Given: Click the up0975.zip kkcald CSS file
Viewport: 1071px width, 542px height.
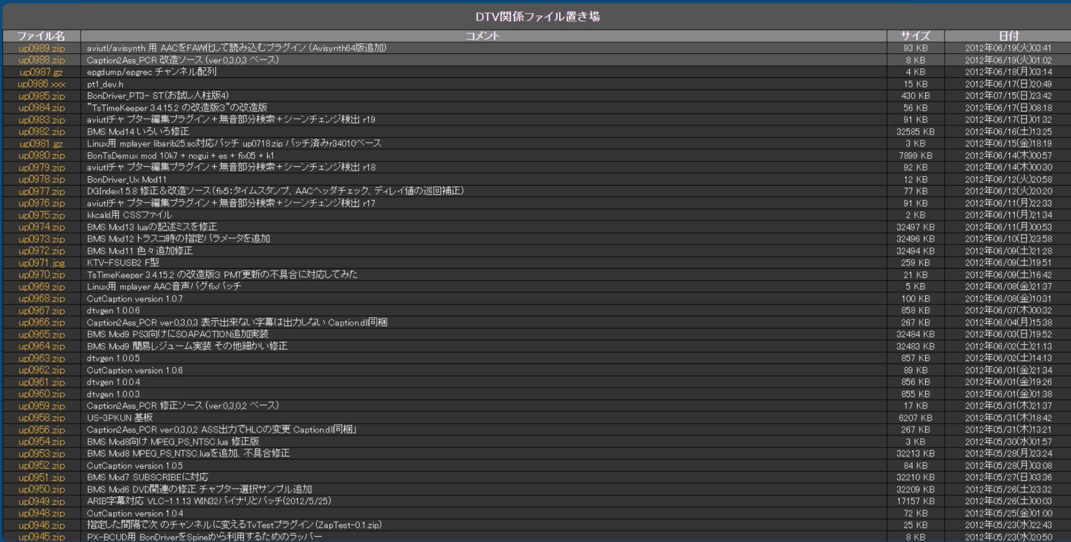Looking at the screenshot, I should (42, 215).
